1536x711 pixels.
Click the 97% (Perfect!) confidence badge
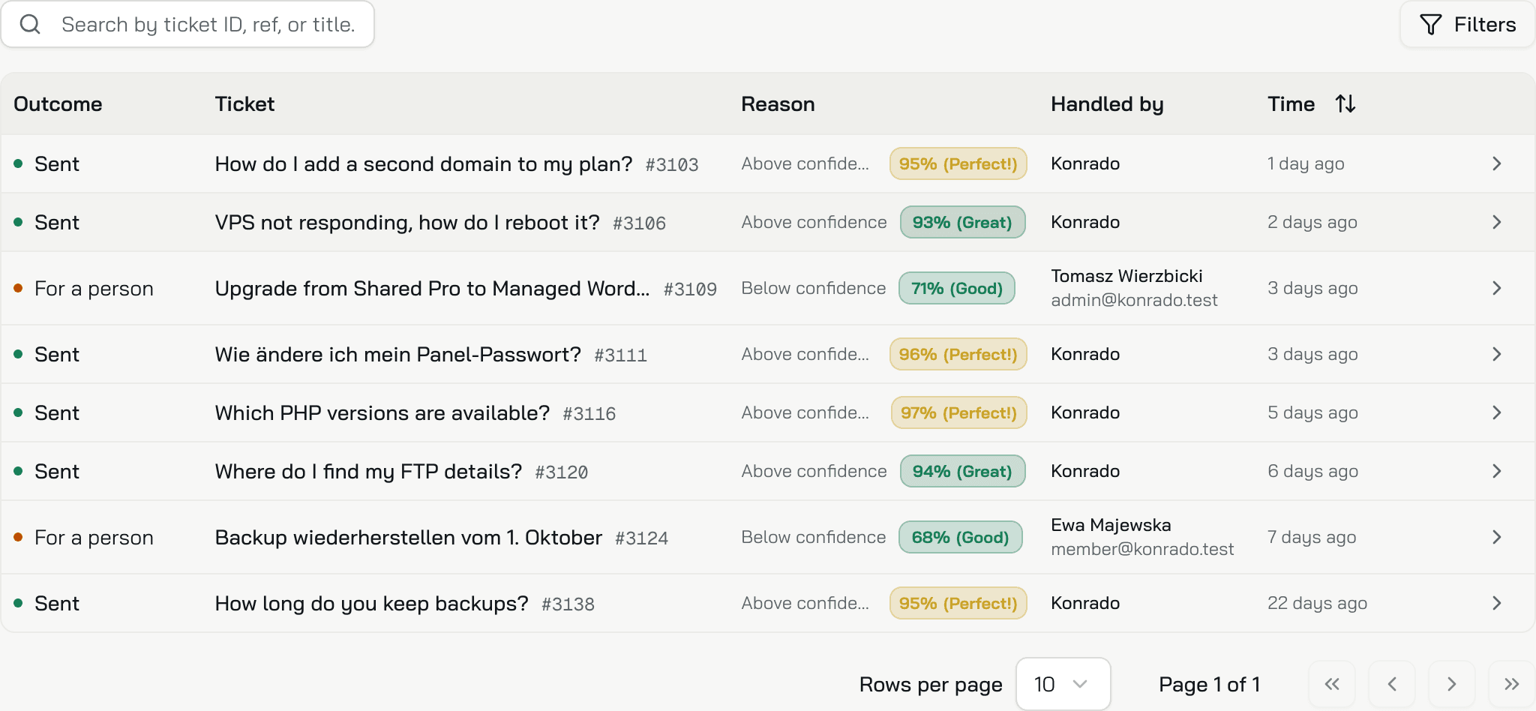(x=958, y=412)
